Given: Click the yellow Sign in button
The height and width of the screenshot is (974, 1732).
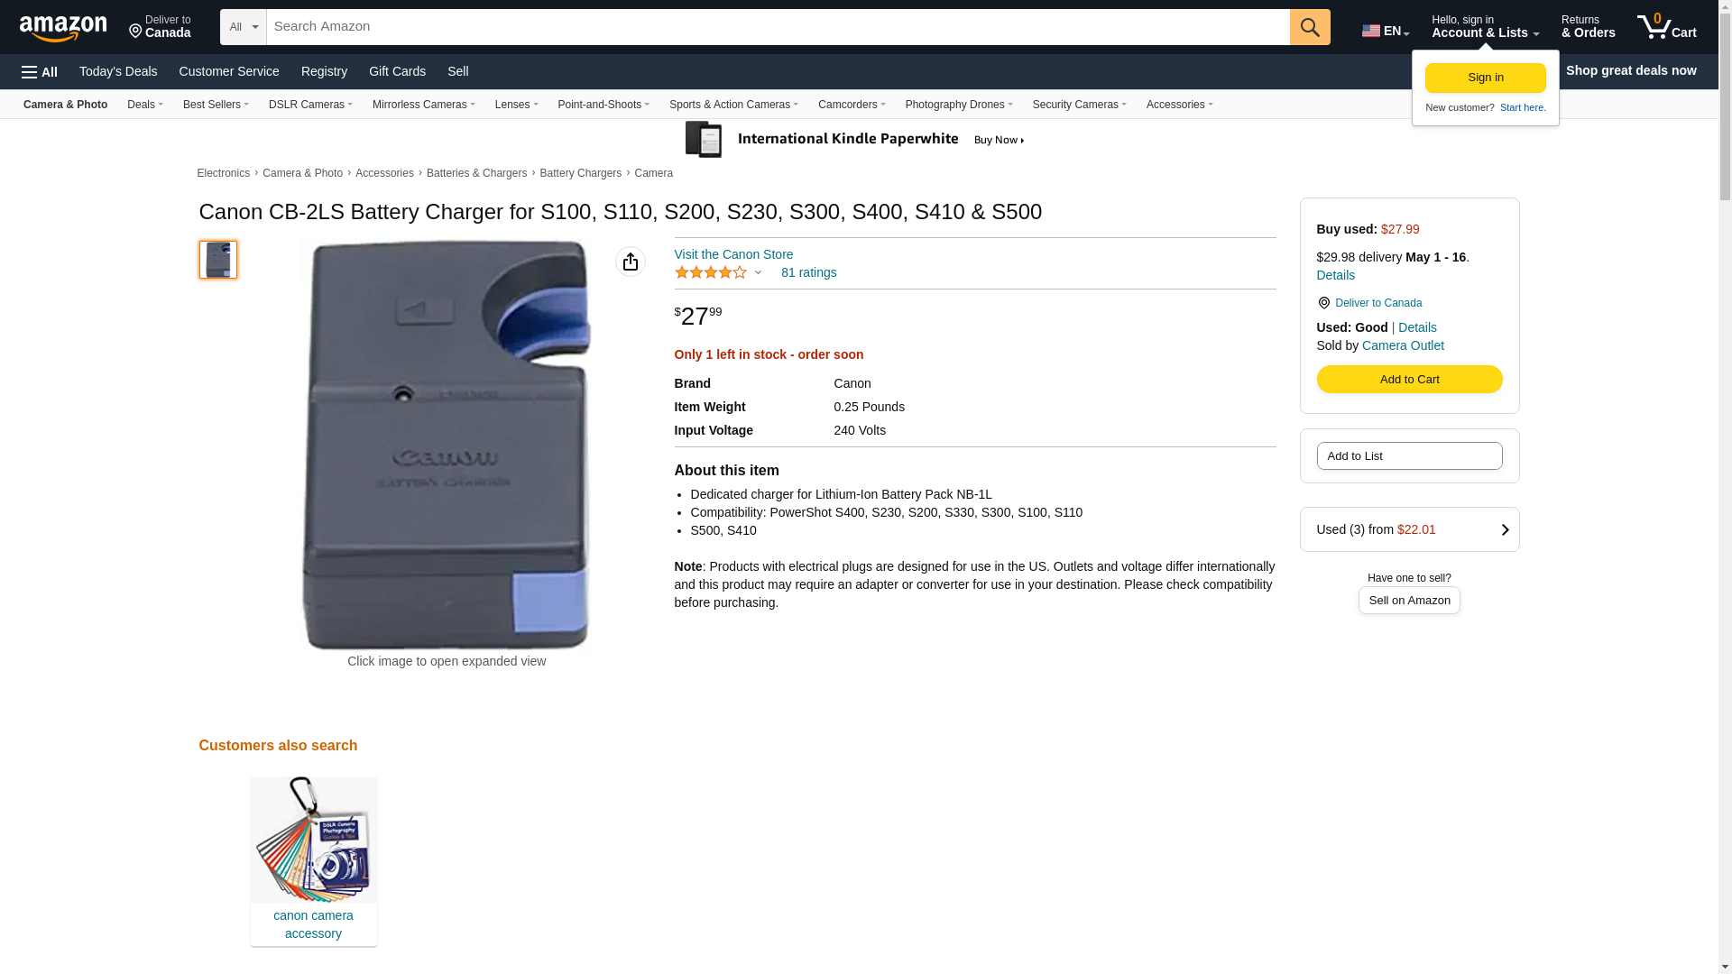Looking at the screenshot, I should tap(1485, 78).
